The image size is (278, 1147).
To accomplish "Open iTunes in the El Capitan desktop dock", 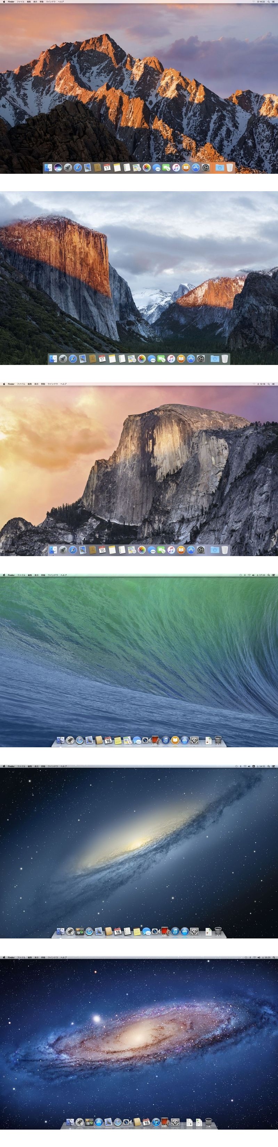I will coord(171,359).
